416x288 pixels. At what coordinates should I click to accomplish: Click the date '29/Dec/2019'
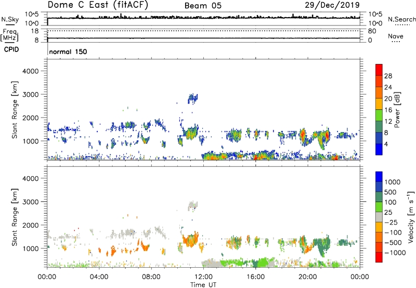pyautogui.click(x=332, y=5)
